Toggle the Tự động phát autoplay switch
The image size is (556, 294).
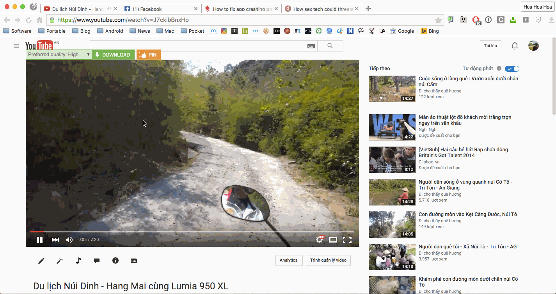tap(512, 69)
